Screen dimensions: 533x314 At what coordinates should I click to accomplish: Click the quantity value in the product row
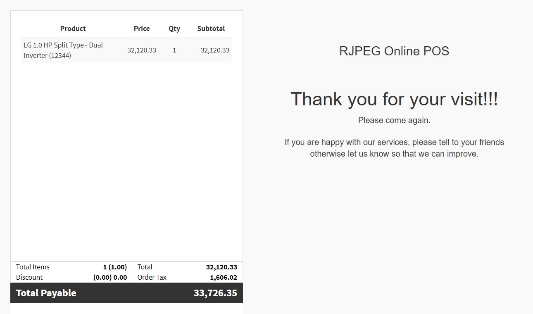point(174,50)
